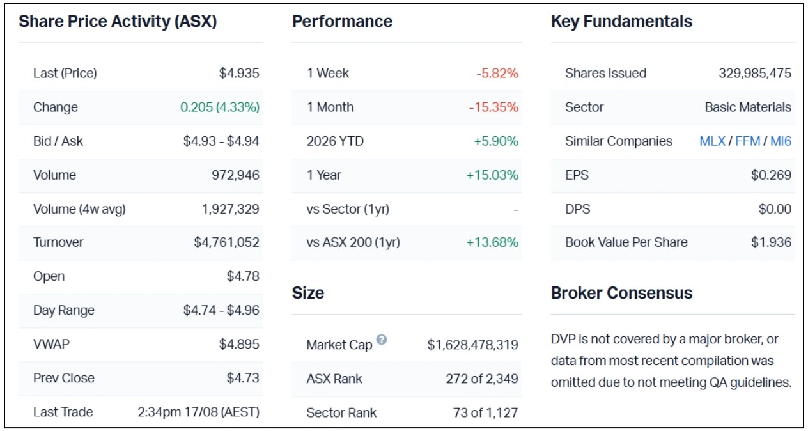Click the Change 0.205 (4.33%) value
The image size is (808, 431).
[220, 107]
